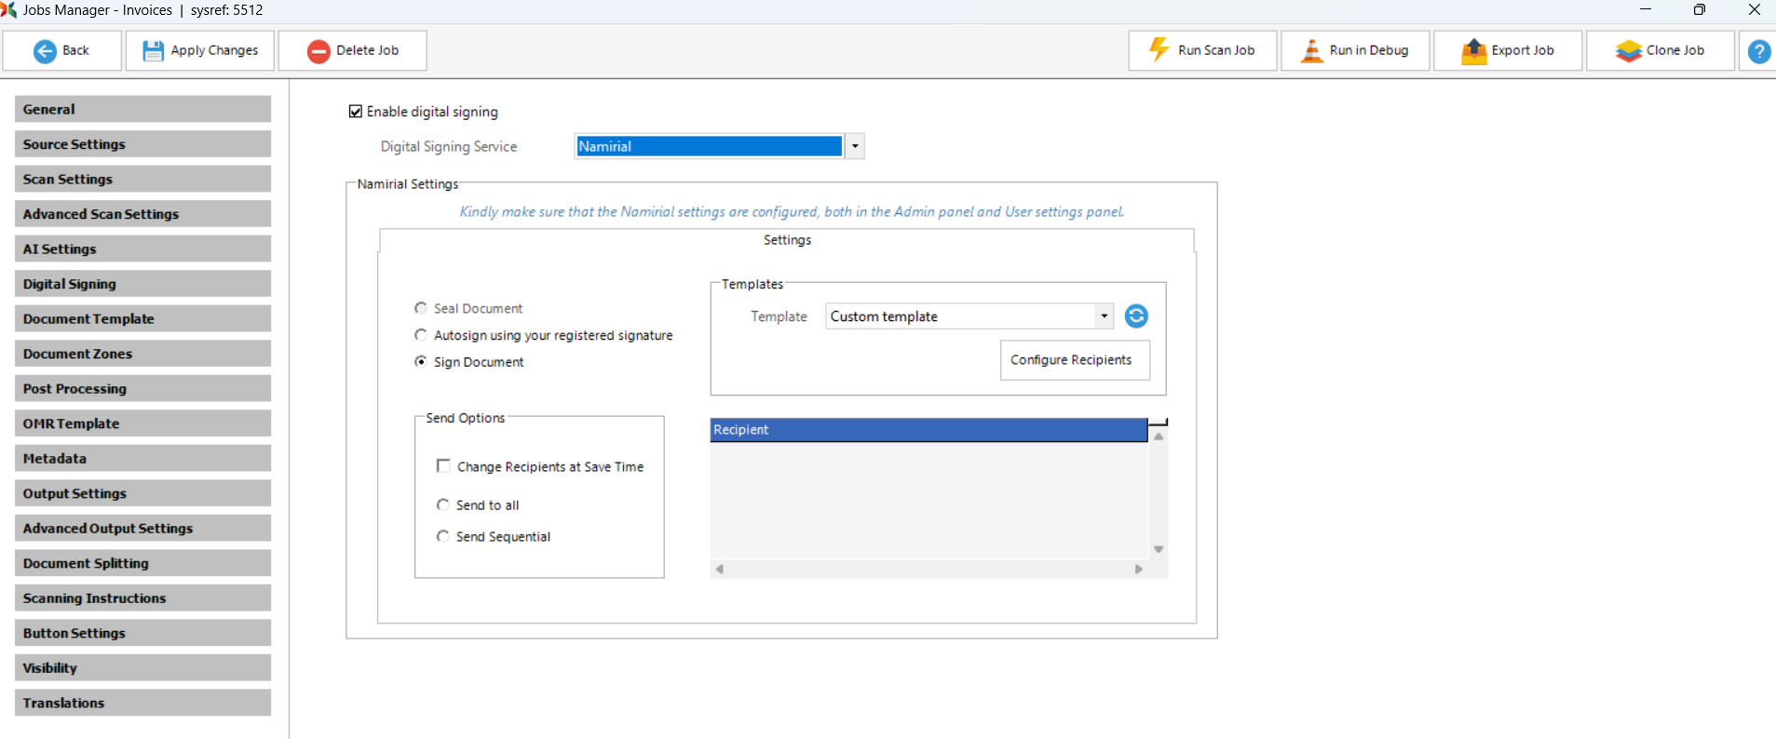Select the Seal Document option

pos(421,308)
